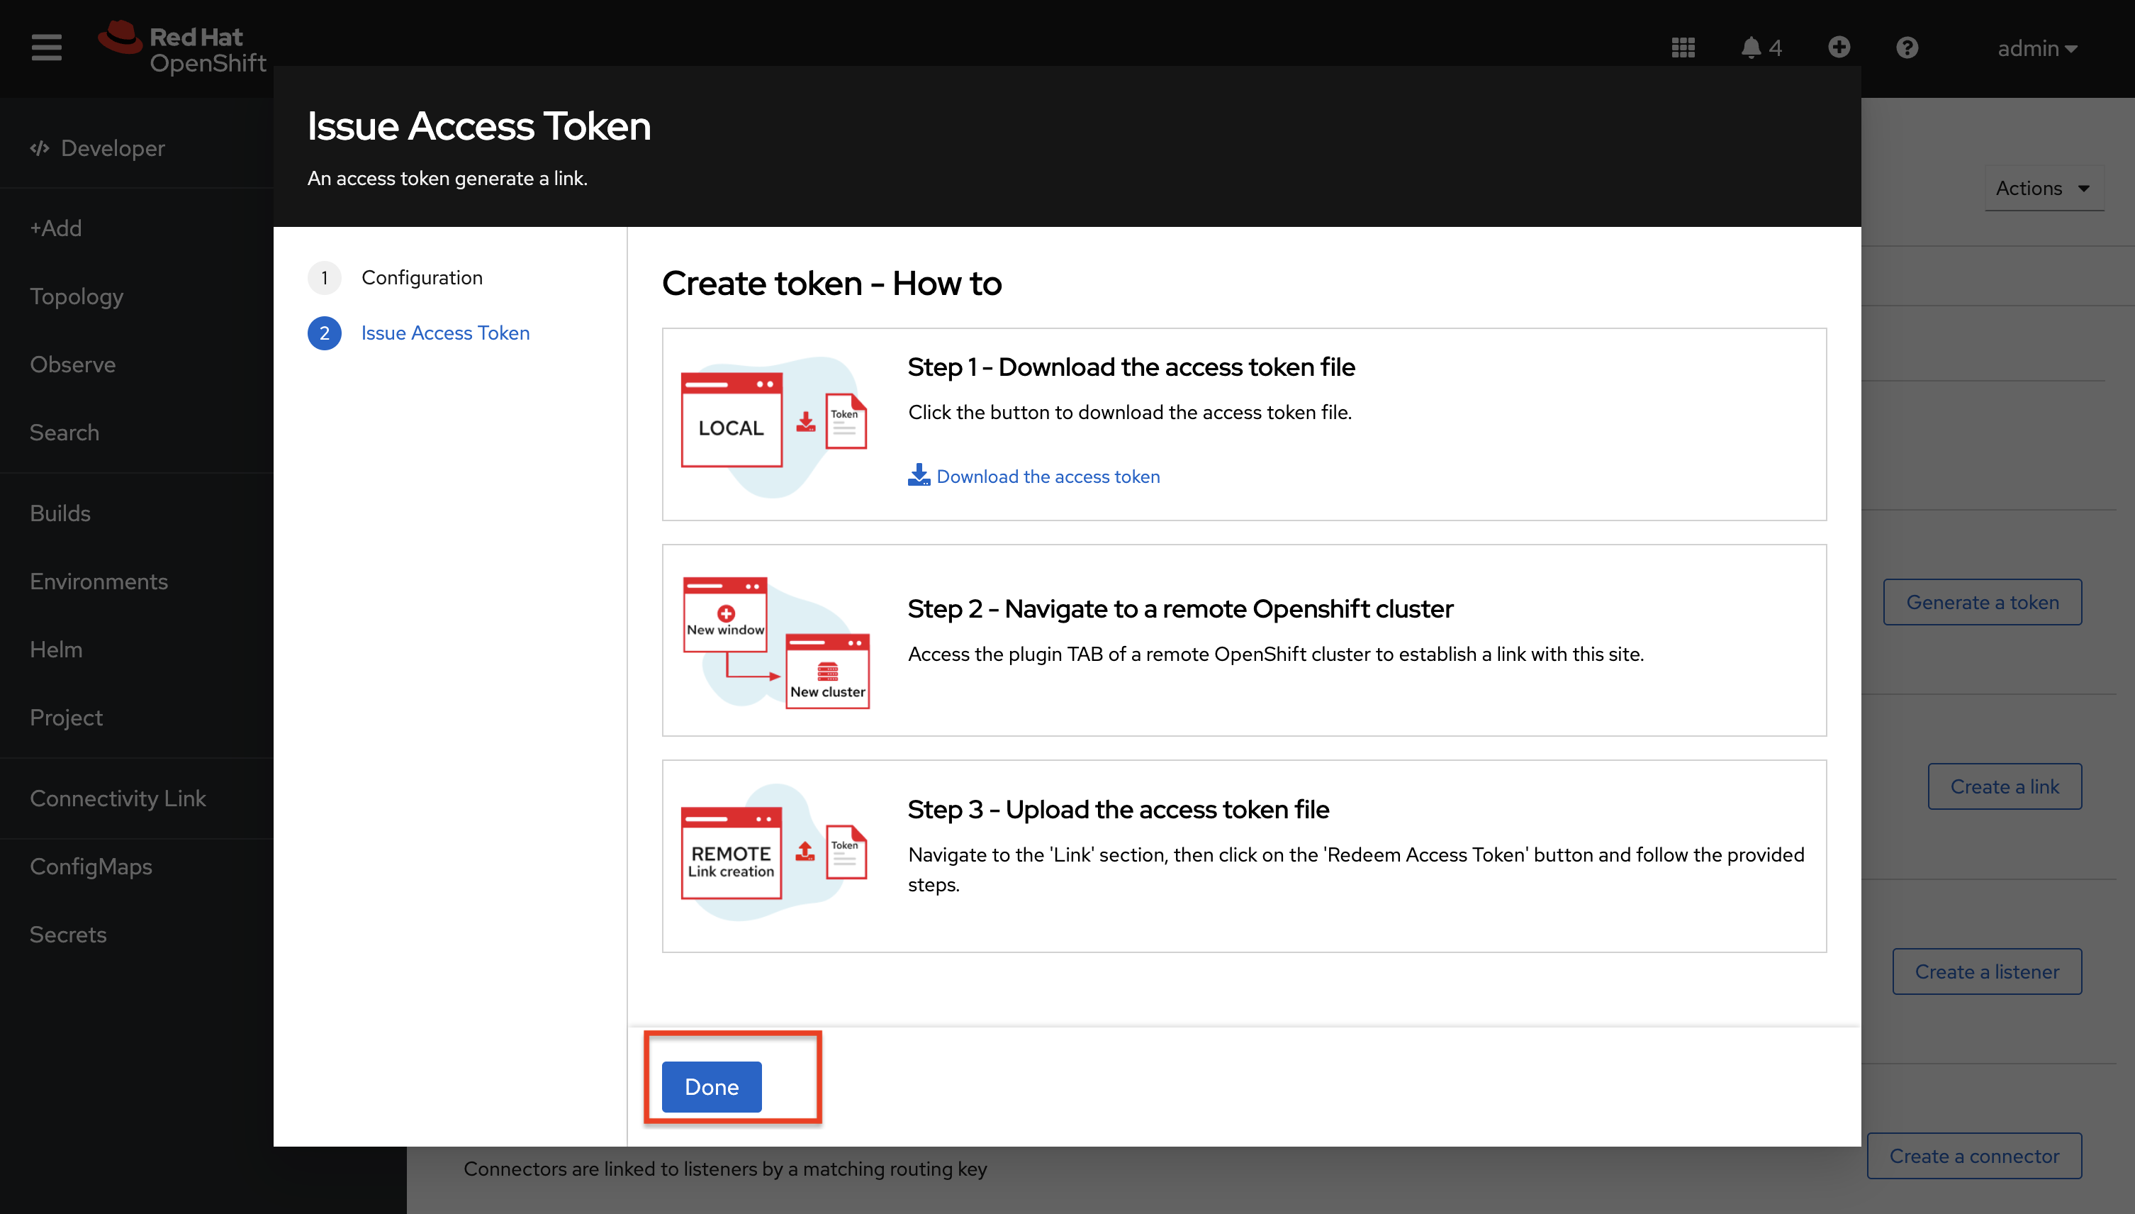The width and height of the screenshot is (2135, 1214).
Task: Open Observe in the sidebar
Action: [72, 364]
